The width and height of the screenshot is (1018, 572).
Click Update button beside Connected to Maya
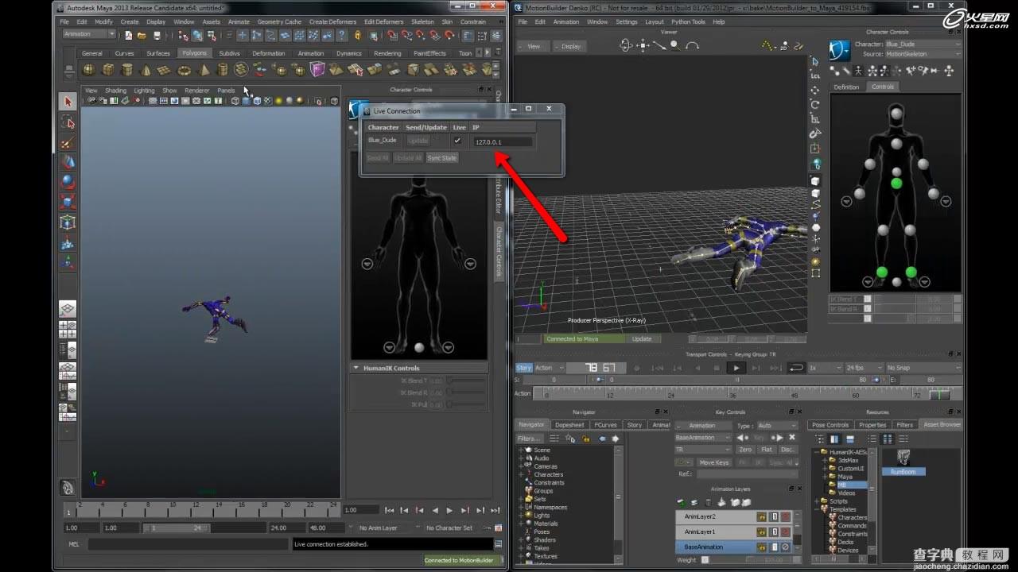point(642,339)
